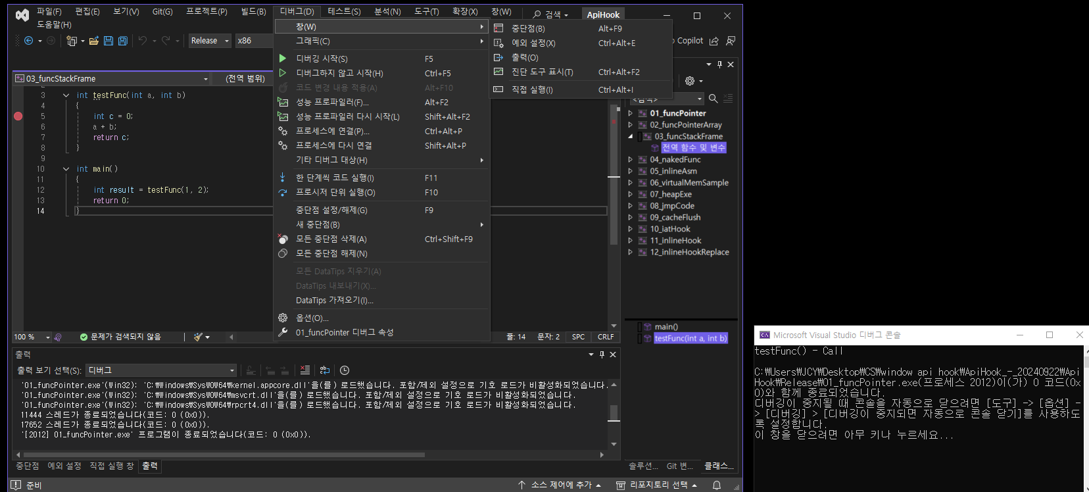This screenshot has height=492, width=1089.
Task: Click the 03_funcStackFrame project icon in tree
Action: (647, 137)
